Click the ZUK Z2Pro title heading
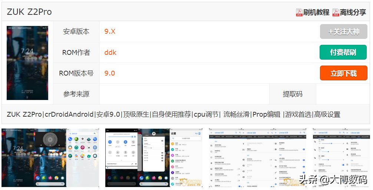373x190 pixels. 29,12
